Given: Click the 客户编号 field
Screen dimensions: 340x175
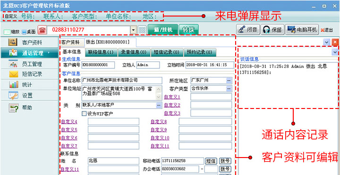Looking at the screenshot, I should (x=98, y=65).
